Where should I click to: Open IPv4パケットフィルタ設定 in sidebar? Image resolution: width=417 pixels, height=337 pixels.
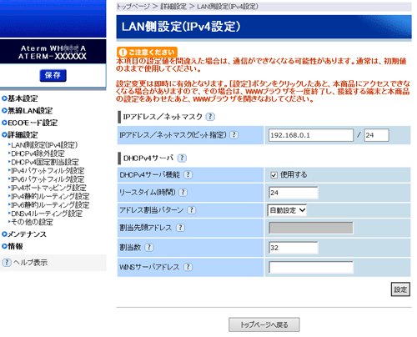pyautogui.click(x=48, y=171)
